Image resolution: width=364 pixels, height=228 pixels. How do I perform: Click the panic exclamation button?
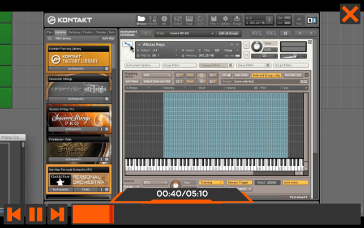(269, 20)
